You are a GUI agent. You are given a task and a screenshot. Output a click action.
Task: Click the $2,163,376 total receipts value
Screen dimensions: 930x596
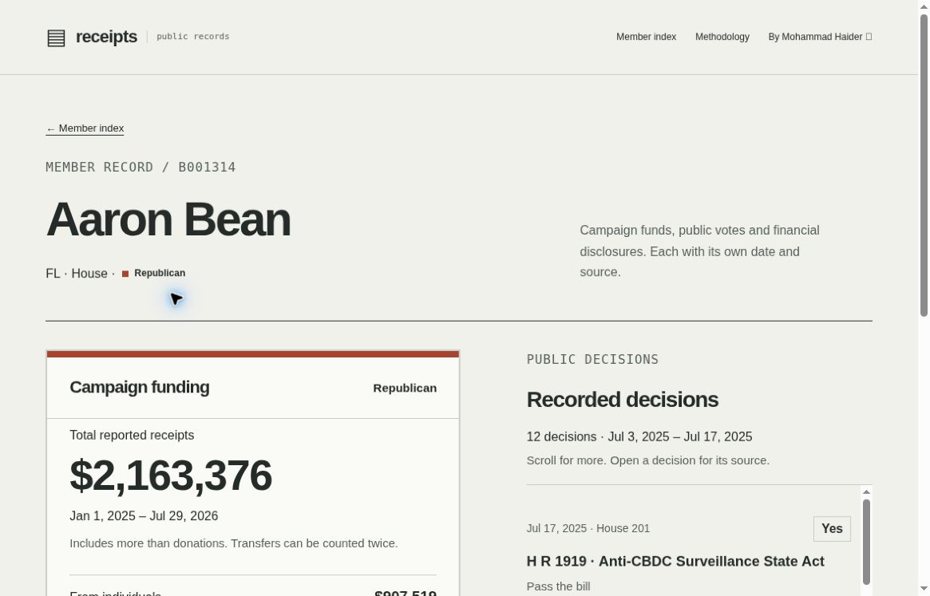[x=171, y=475]
